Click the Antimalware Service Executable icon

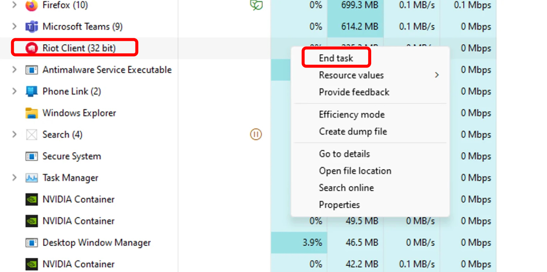32,70
